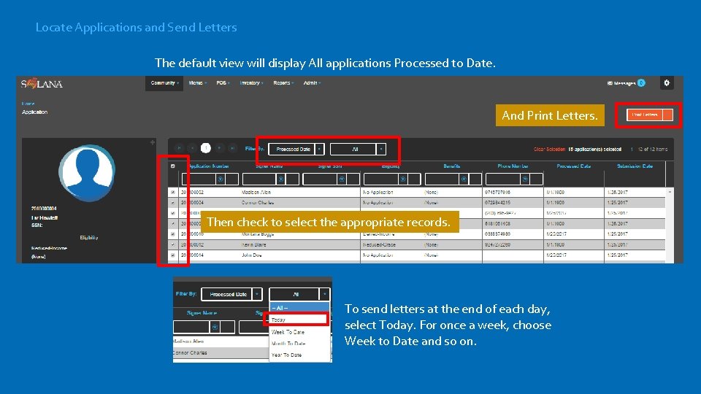Go to the last page of results
This screenshot has width=701, height=394.
tap(232, 148)
